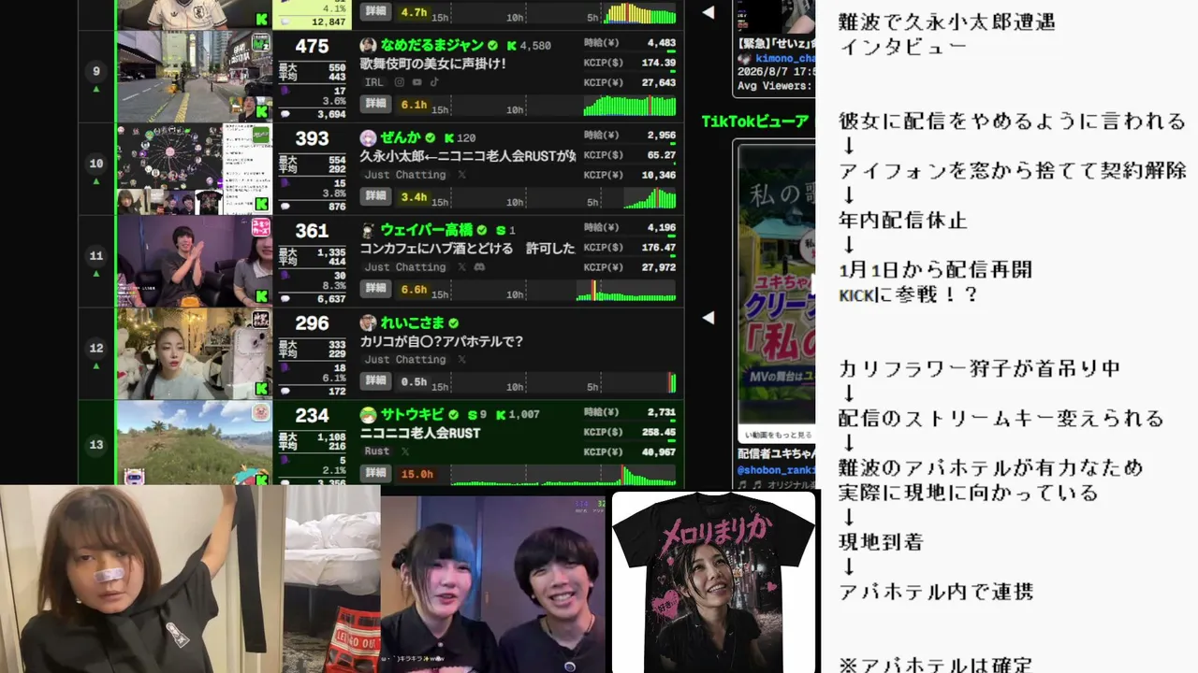
Task: Open the サトウキビ channel name link
Action: click(414, 415)
